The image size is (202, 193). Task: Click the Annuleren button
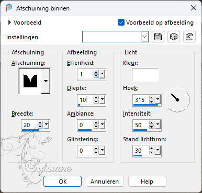pyautogui.click(x=105, y=181)
